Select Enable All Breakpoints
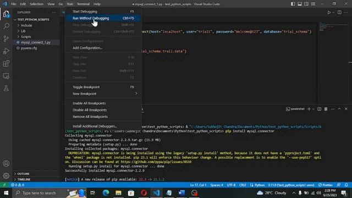This screenshot has height=198, width=352. (x=103, y=103)
